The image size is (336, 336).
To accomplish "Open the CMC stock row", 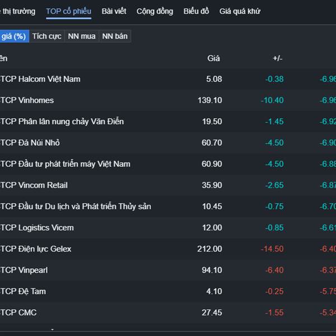I will [18, 313].
